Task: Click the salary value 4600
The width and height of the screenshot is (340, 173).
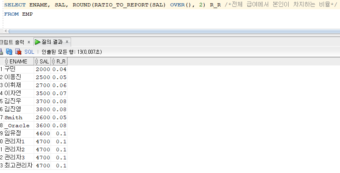Action: (43, 134)
